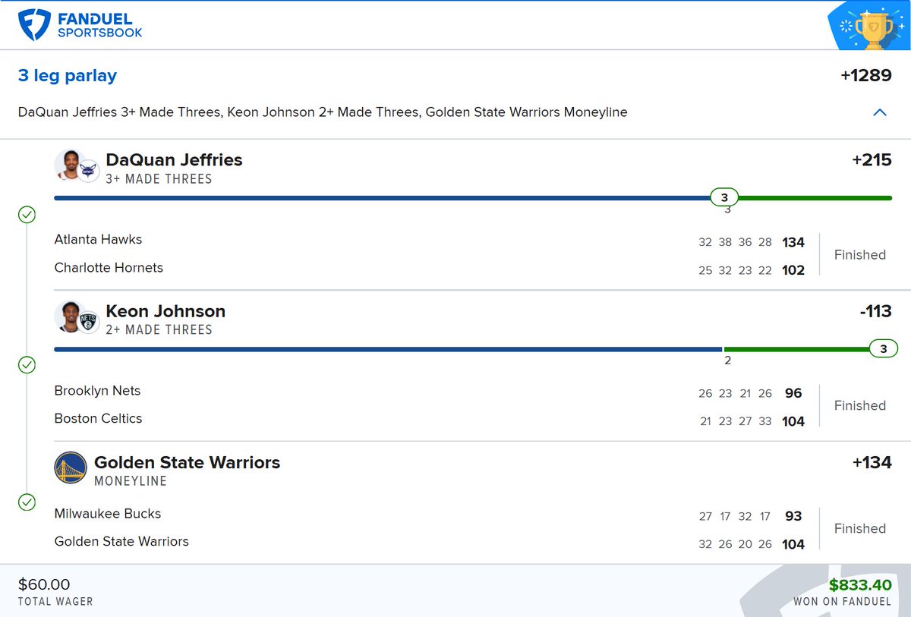The height and width of the screenshot is (617, 911).
Task: Click the gold trophy winner badge
Action: (873, 29)
